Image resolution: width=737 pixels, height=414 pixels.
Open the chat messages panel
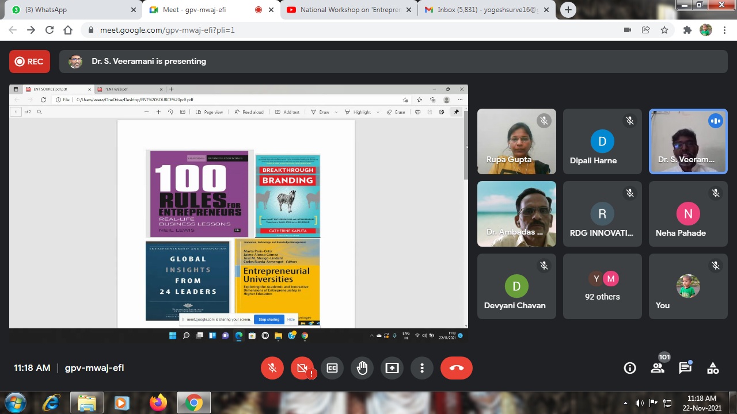coord(685,368)
